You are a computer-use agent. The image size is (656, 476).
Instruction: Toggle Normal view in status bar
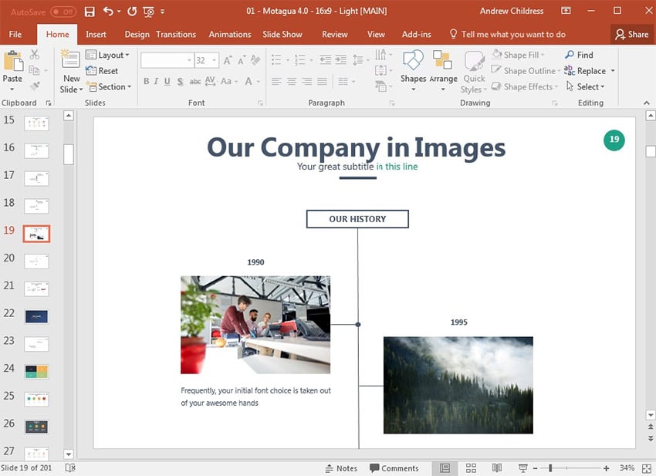pos(445,468)
